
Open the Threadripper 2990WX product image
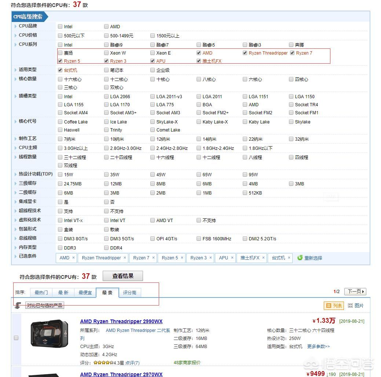pyautogui.click(x=50, y=333)
